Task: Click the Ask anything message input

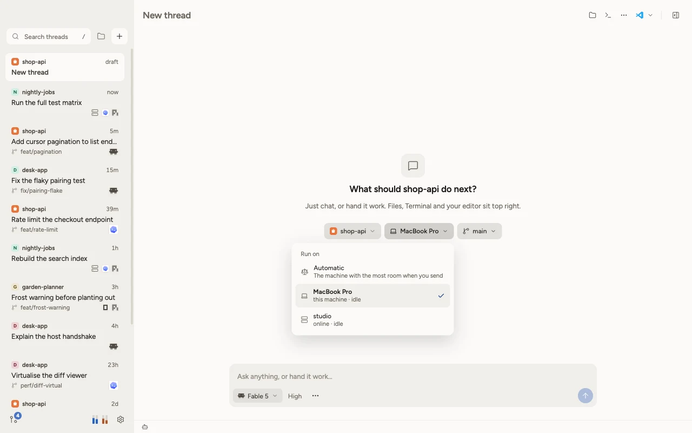Action: pyautogui.click(x=413, y=376)
